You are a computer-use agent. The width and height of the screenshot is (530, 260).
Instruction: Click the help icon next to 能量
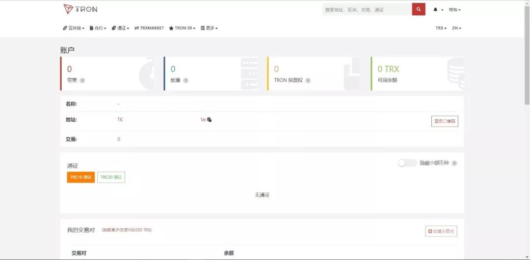pos(185,81)
